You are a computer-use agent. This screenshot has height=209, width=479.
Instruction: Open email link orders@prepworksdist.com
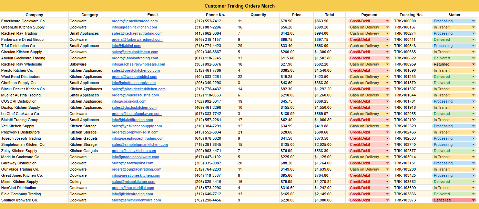pyautogui.click(x=135, y=132)
